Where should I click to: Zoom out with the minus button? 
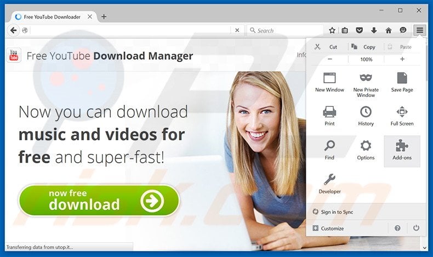(x=330, y=59)
